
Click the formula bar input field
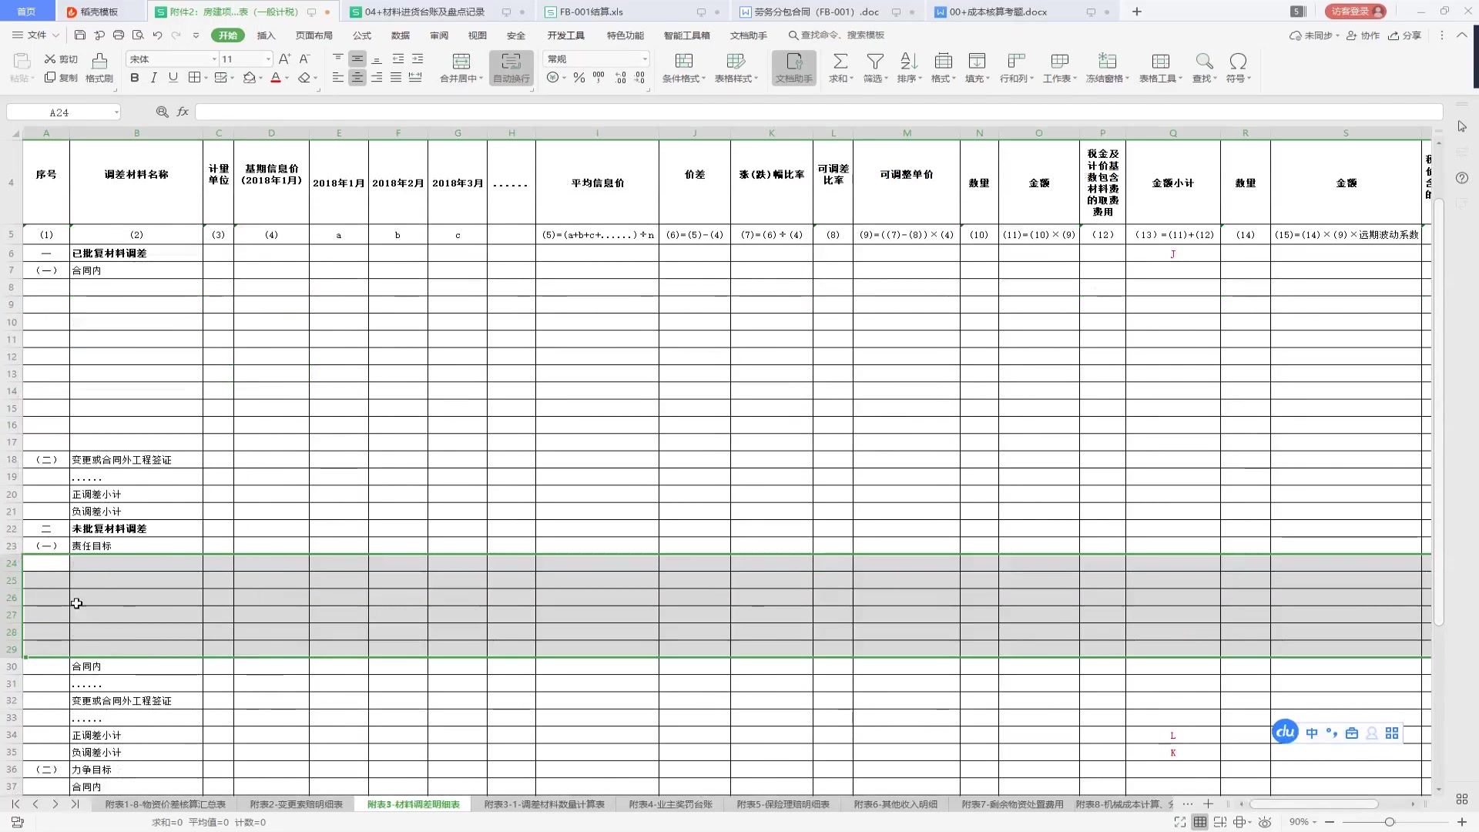pos(818,112)
